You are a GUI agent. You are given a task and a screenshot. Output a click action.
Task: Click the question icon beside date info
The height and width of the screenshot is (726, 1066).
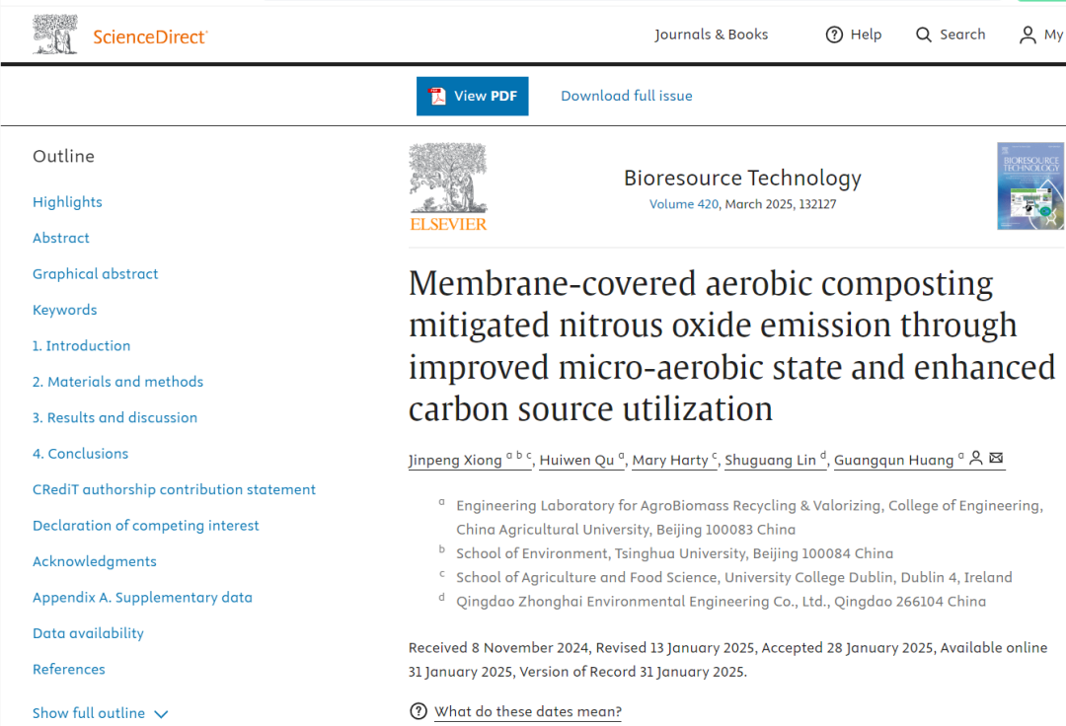pos(419,711)
